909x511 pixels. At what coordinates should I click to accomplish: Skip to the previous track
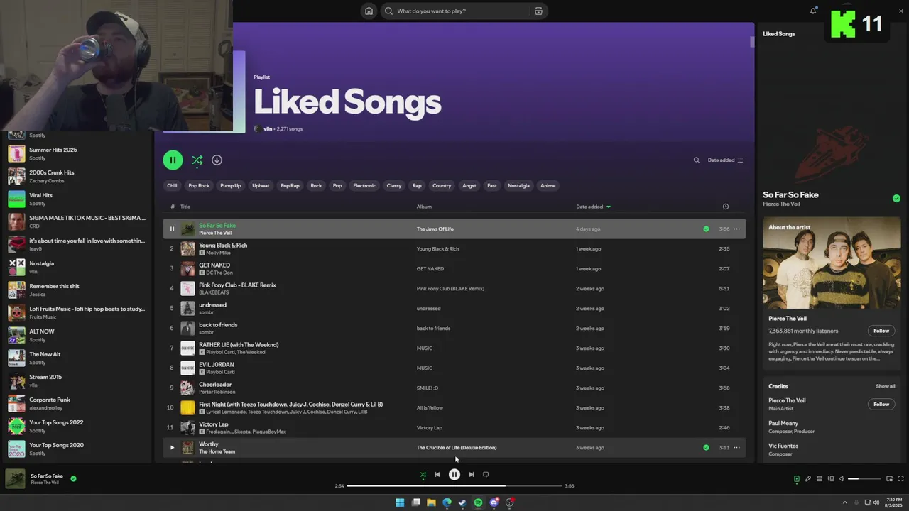(437, 474)
